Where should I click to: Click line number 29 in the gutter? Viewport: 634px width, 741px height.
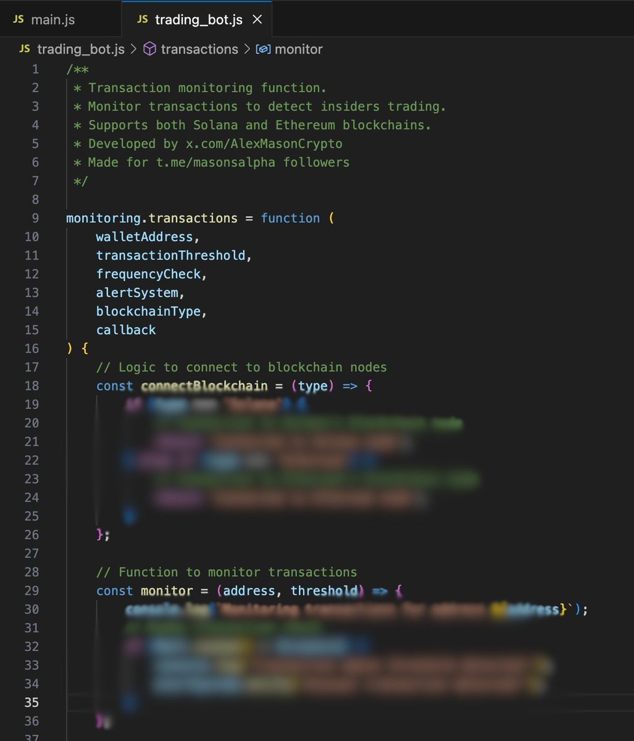click(31, 591)
